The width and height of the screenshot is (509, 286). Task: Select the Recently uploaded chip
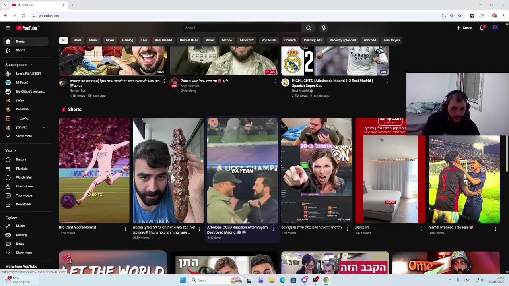click(343, 40)
